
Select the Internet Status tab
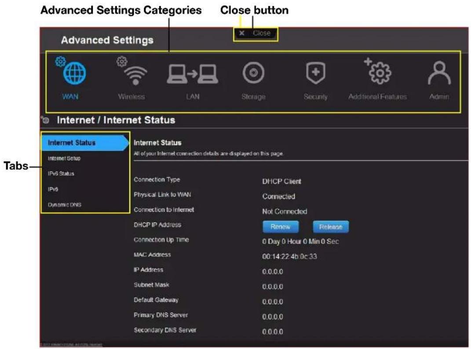coord(85,143)
